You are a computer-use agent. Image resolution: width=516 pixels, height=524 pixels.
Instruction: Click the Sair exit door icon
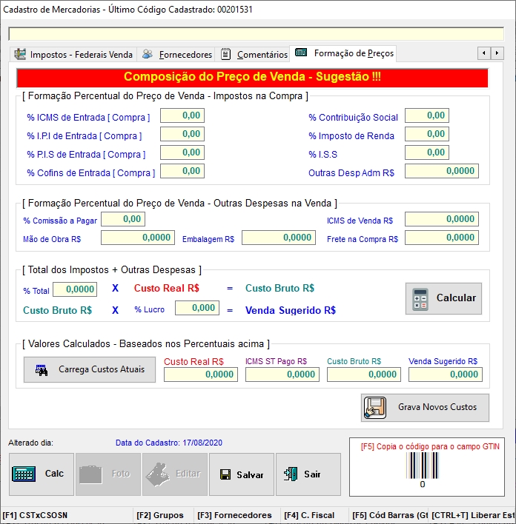(291, 474)
